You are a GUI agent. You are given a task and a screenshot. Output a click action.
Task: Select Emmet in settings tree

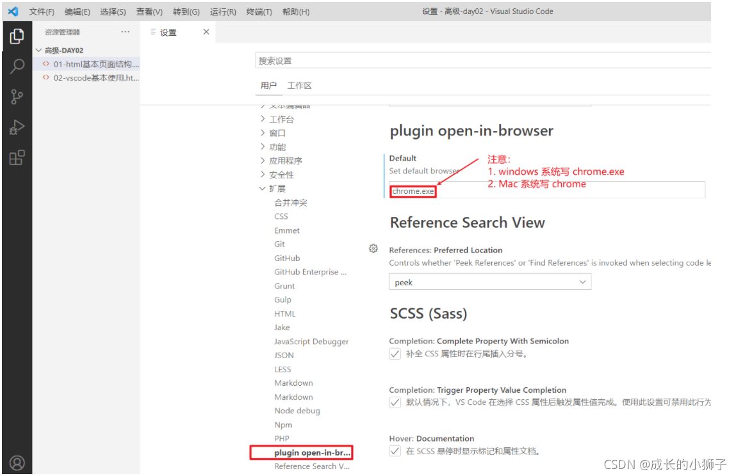coord(287,230)
